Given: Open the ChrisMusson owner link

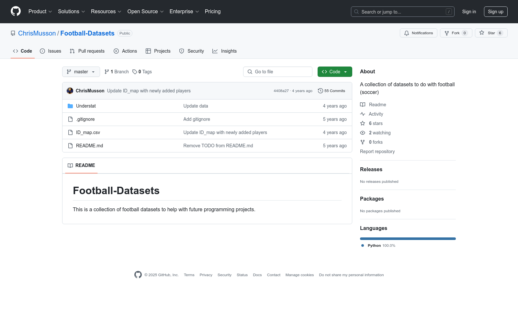Looking at the screenshot, I should point(37,33).
